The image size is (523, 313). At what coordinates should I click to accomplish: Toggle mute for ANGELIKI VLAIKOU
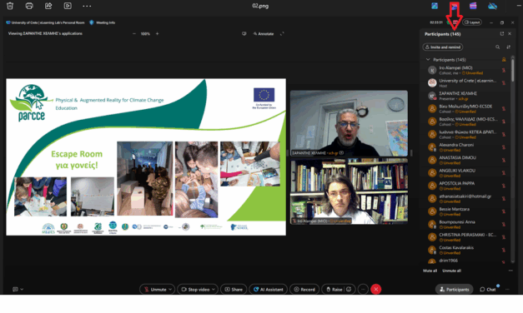coord(504,173)
